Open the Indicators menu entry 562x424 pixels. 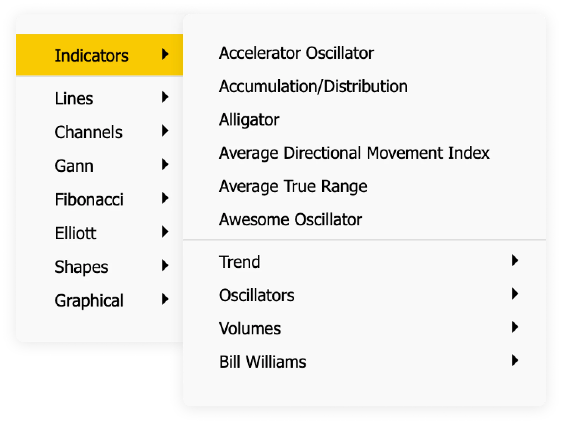tap(92, 55)
